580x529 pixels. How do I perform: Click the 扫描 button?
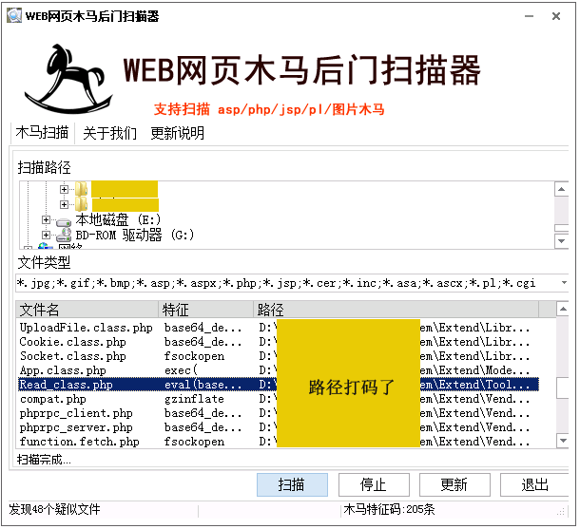(x=292, y=484)
